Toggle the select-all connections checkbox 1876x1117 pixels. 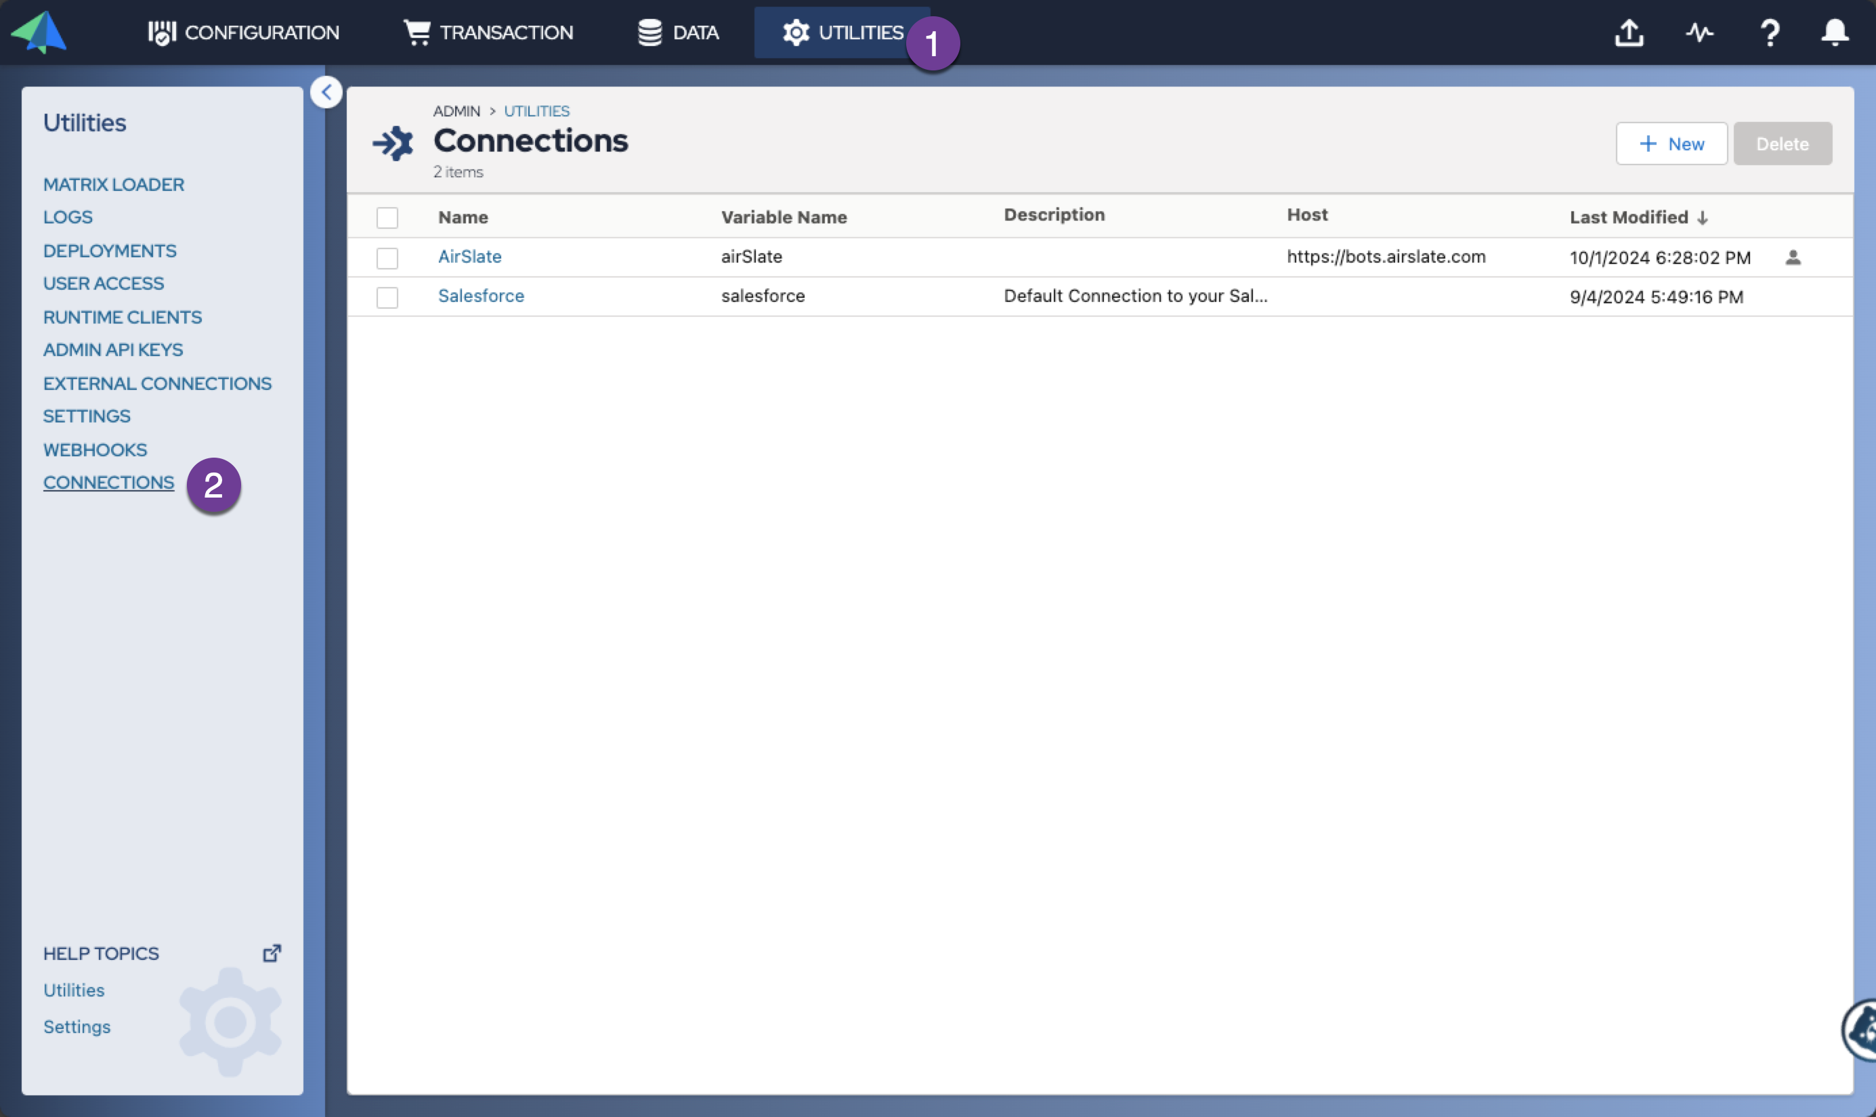[387, 217]
